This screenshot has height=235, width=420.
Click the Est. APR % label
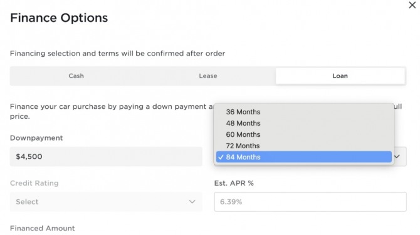234,183
